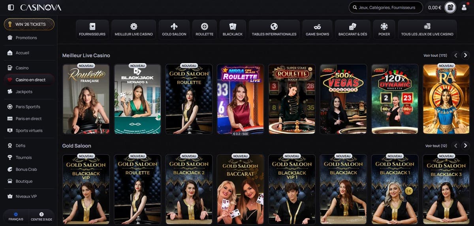Click the Casinova logo
Viewport: 474px width, 226px height.
(x=41, y=7)
